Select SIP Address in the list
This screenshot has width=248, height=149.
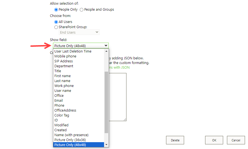tap(79, 61)
